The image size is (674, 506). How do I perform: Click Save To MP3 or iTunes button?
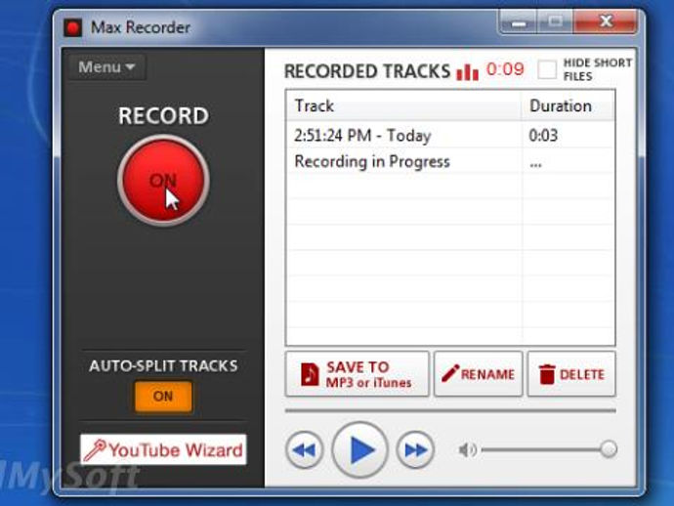point(358,374)
